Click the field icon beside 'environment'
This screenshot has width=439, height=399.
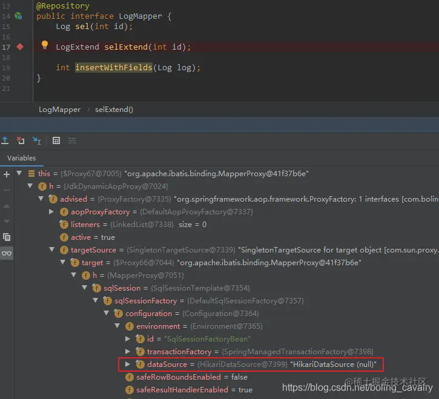(130, 326)
